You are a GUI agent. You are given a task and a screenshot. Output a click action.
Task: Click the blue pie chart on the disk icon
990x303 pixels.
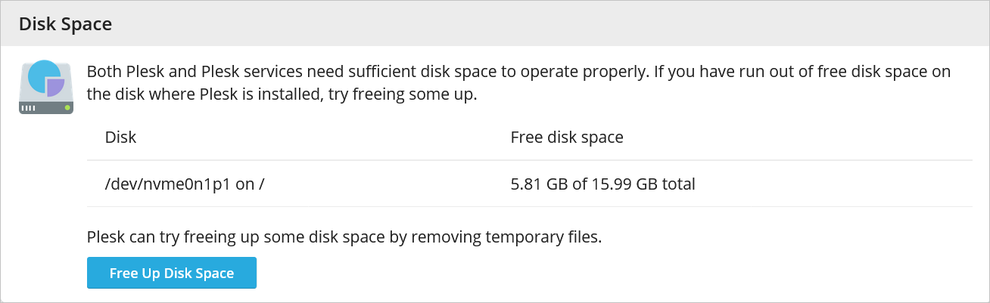point(43,76)
